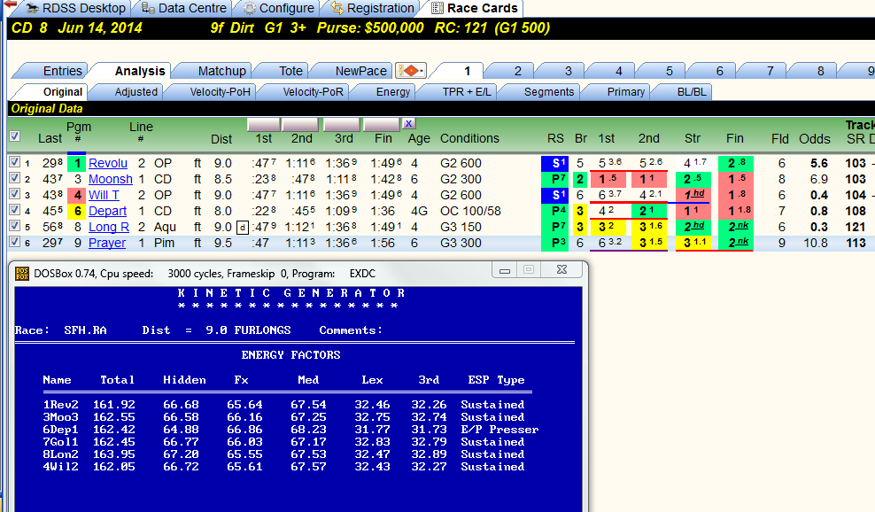The width and height of the screenshot is (875, 512).
Task: Click the Conditions column header
Action: 469,138
